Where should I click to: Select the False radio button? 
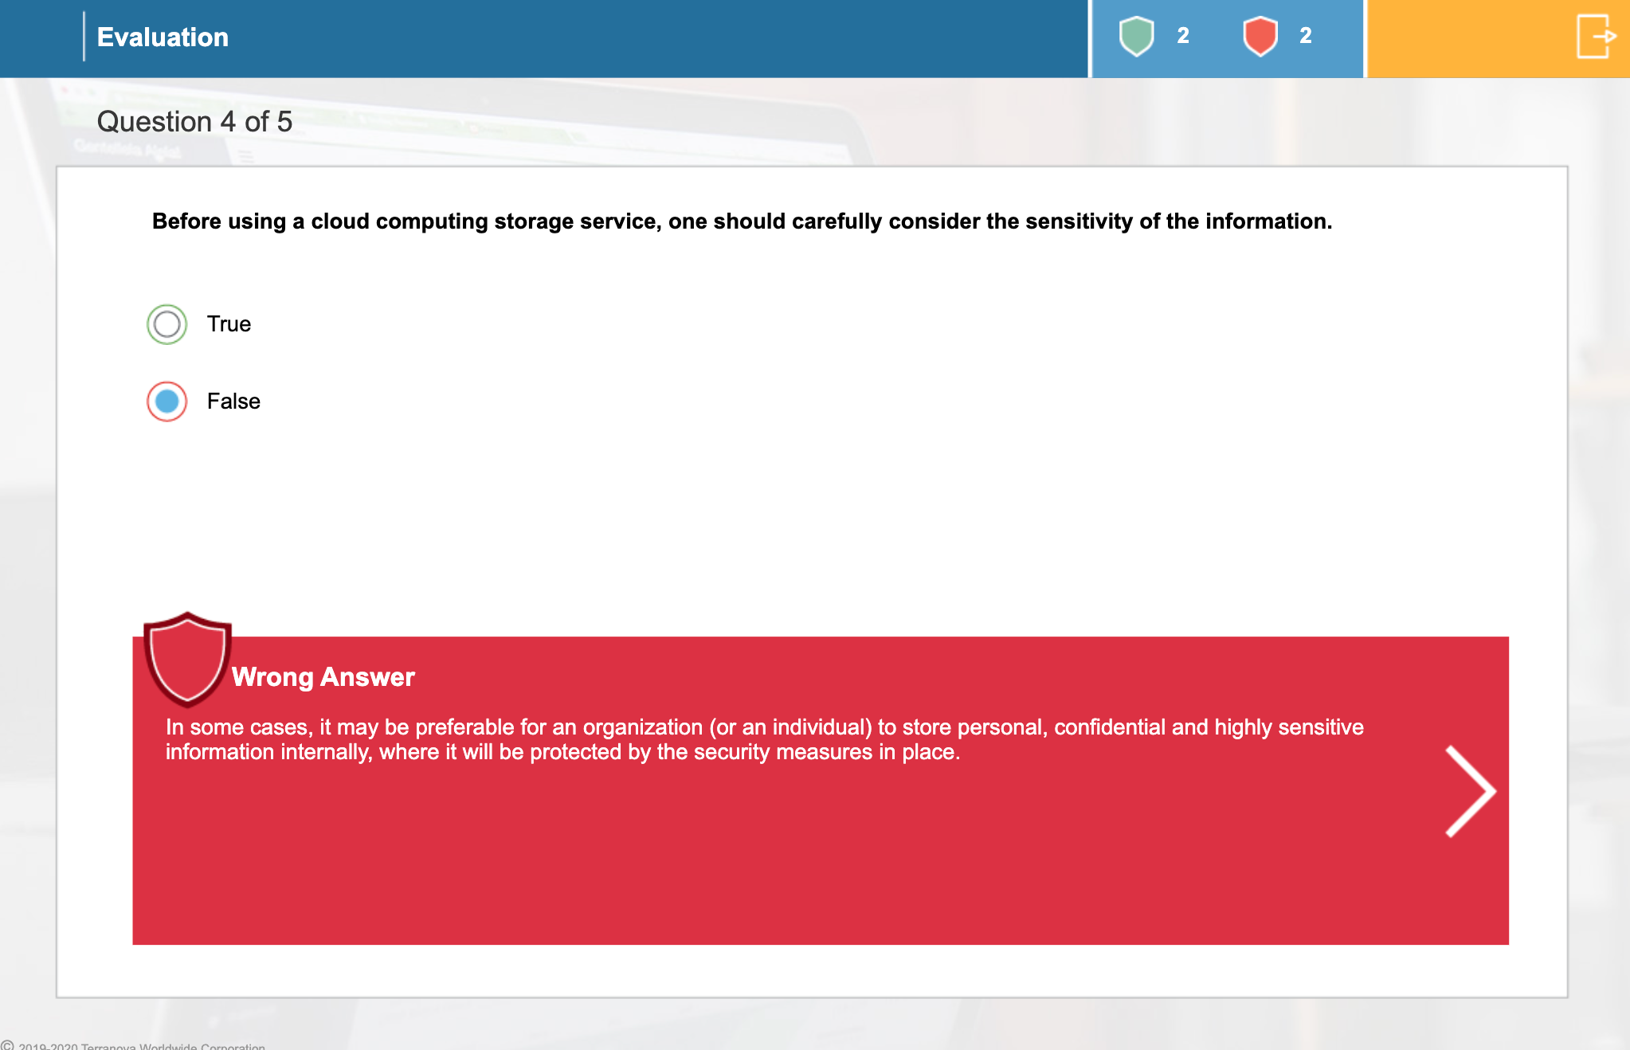tap(167, 402)
